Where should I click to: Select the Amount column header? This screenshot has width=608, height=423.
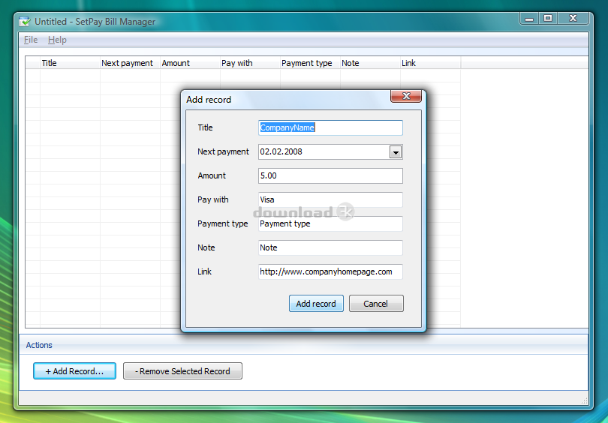189,63
